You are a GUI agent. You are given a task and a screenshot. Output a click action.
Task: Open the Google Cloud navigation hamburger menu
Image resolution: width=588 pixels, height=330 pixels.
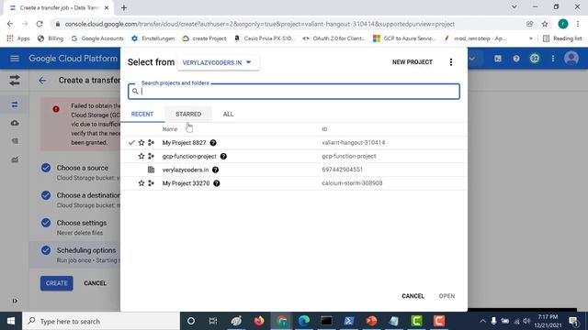tap(15, 59)
